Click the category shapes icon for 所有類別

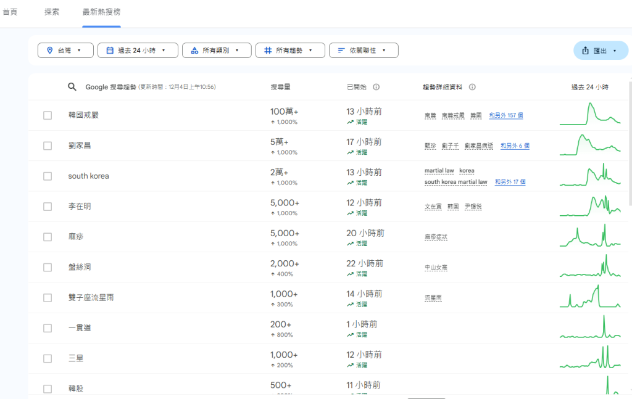pyautogui.click(x=194, y=51)
